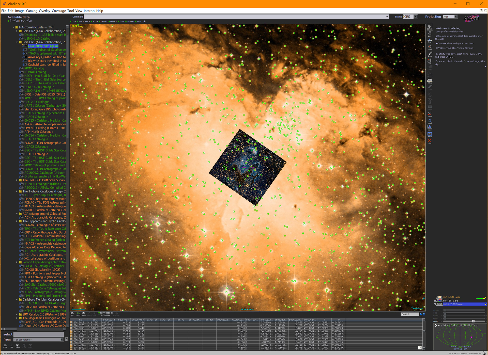Adjust the zoom slider handle
The width and height of the screenshot is (488, 355).
click(473, 321)
